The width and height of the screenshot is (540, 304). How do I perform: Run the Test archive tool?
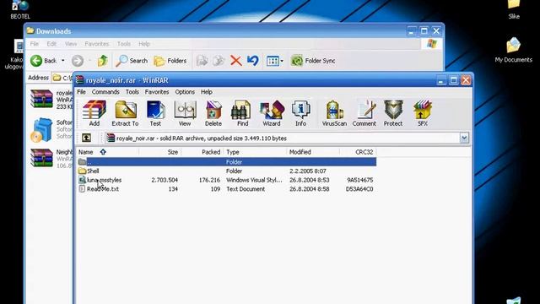tap(155, 113)
